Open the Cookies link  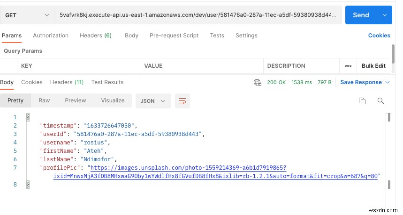tap(379, 36)
